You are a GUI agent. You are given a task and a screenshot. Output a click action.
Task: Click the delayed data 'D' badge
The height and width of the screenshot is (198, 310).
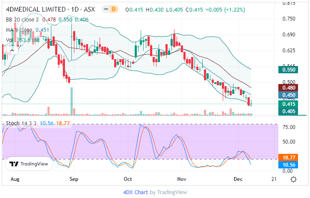point(113,9)
